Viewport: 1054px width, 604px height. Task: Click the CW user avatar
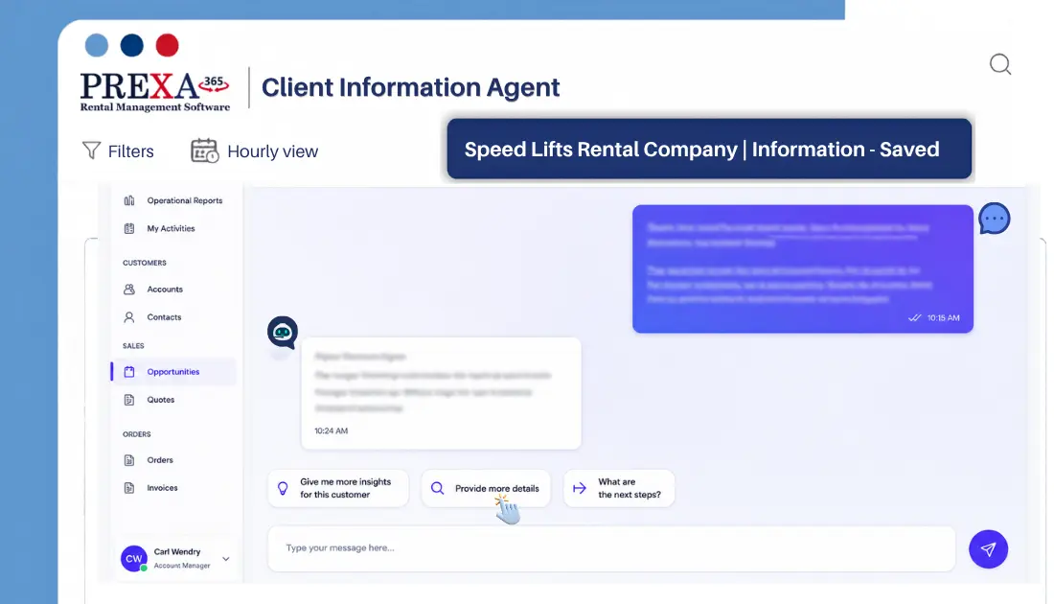coord(134,558)
